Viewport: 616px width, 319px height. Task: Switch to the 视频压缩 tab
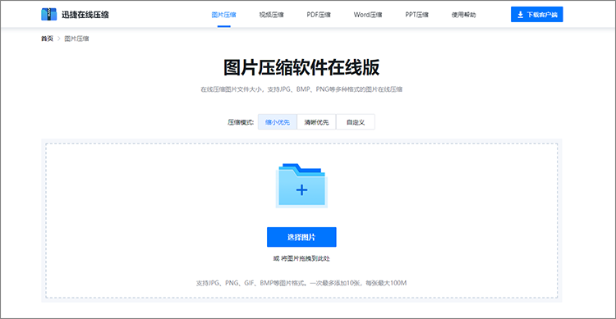click(271, 15)
